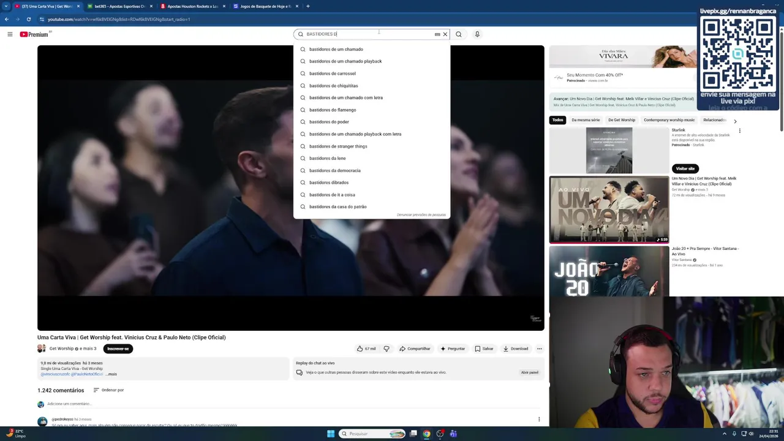The height and width of the screenshot is (441, 784).
Task: Go to YouTube Premium home logo
Action: (x=34, y=34)
